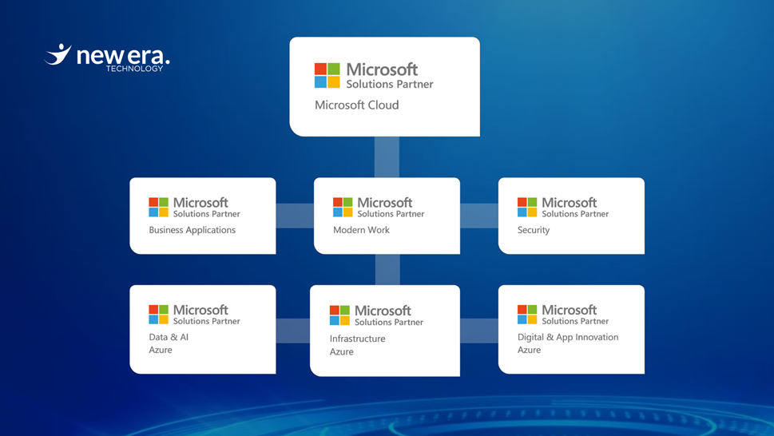The image size is (774, 436).
Task: Select the 'Digital & App Innovation' label
Action: (568, 337)
